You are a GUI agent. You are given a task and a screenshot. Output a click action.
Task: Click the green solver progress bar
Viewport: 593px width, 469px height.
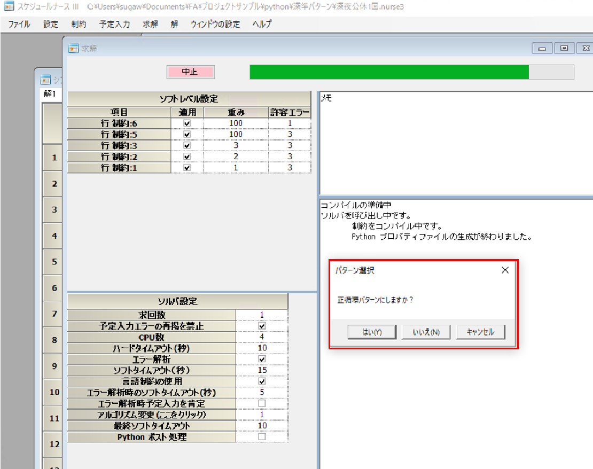point(389,72)
